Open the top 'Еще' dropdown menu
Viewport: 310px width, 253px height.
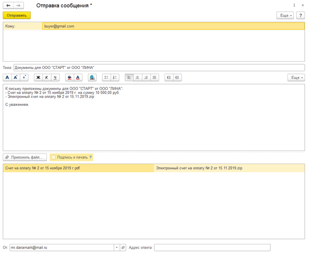(x=285, y=15)
